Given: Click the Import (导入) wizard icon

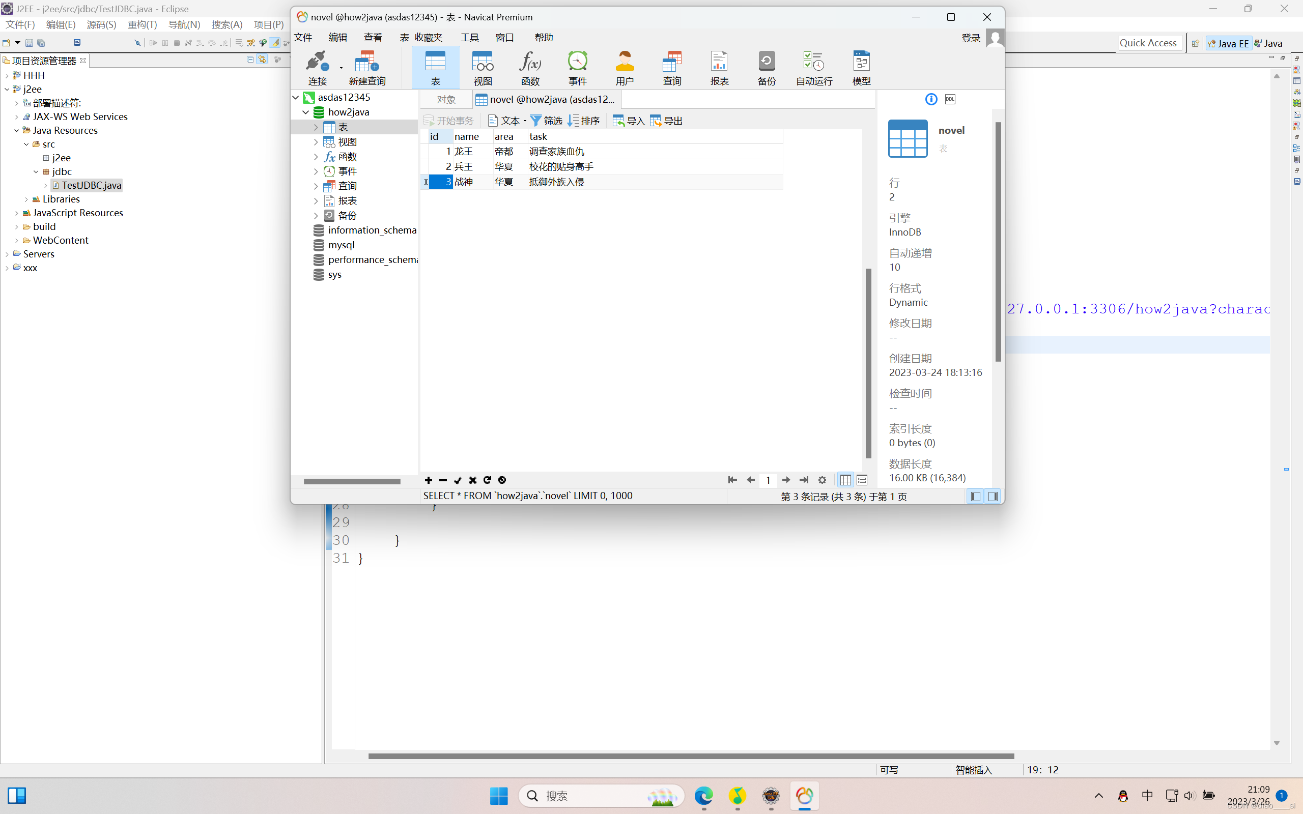Looking at the screenshot, I should tap(629, 121).
